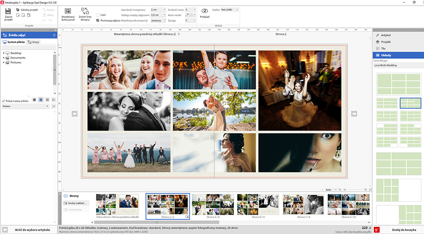Expand the Pictures folder in tree
The height and width of the screenshot is (234, 424).
click(4, 63)
